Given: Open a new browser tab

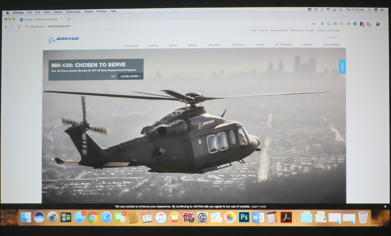Looking at the screenshot, I should click(69, 19).
